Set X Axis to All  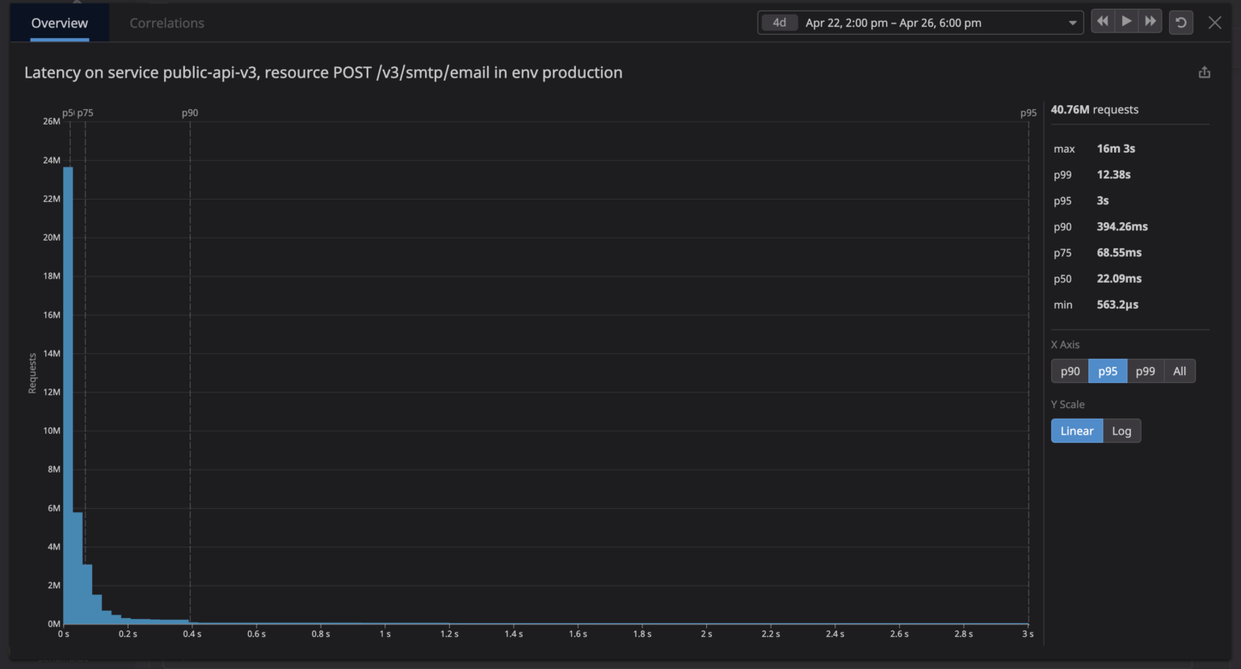1180,371
